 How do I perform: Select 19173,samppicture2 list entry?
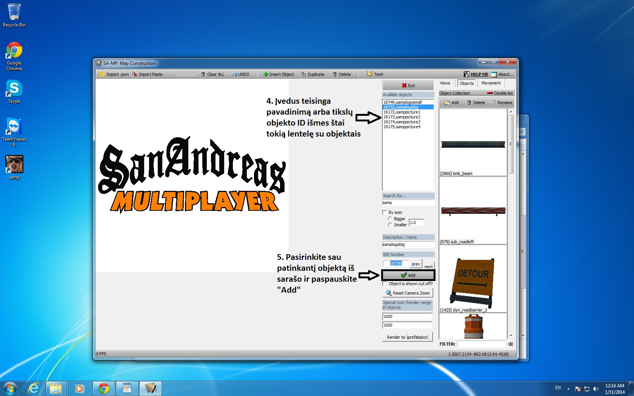click(408, 117)
